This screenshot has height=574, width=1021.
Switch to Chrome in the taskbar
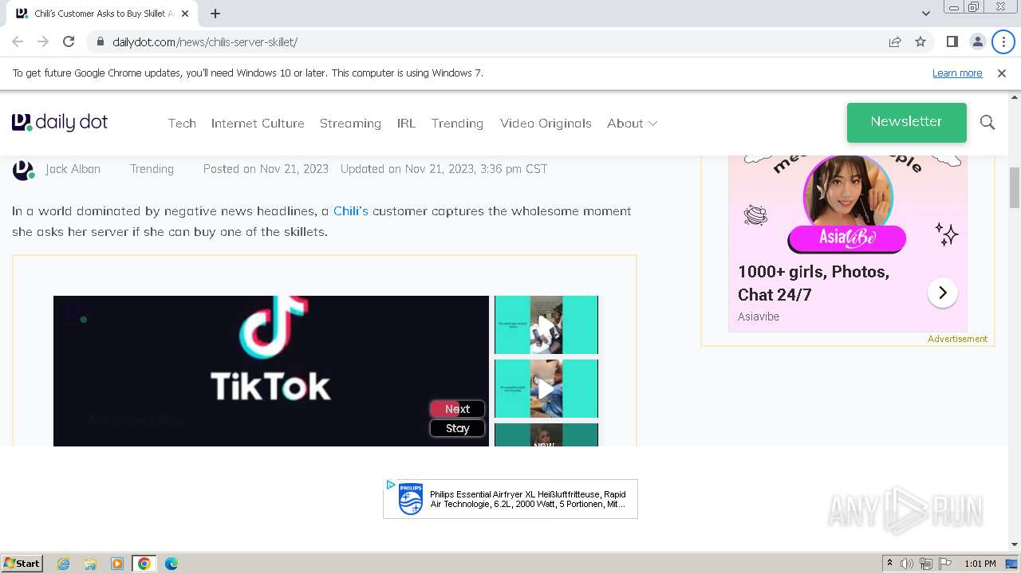(144, 564)
